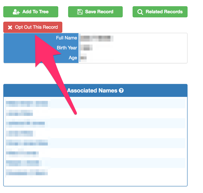Click the X icon in Opt Out button

coord(10,28)
